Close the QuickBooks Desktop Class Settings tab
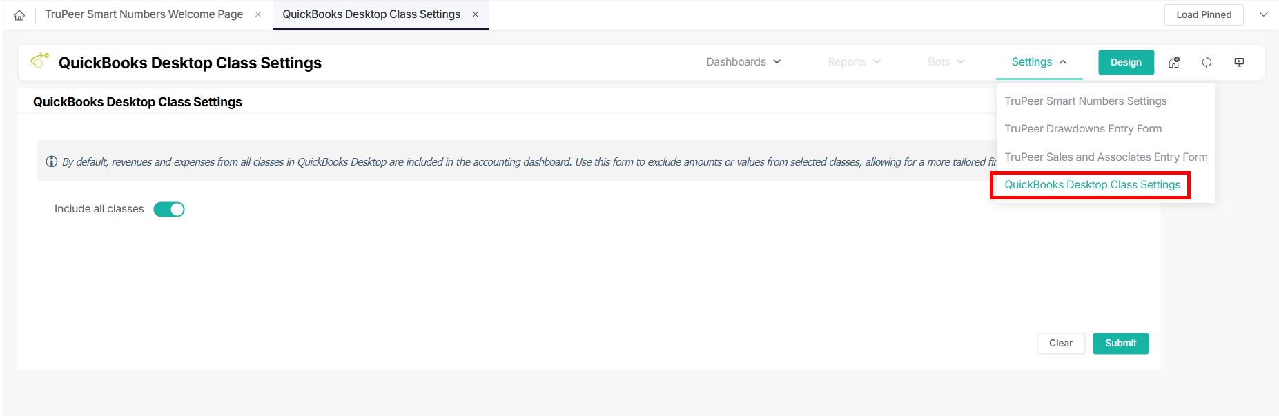The image size is (1279, 416). coord(476,14)
